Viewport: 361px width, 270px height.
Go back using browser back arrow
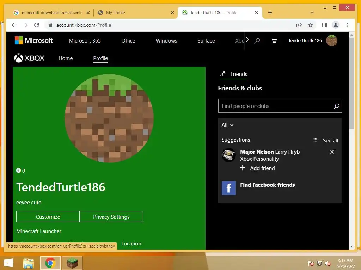click(14, 25)
